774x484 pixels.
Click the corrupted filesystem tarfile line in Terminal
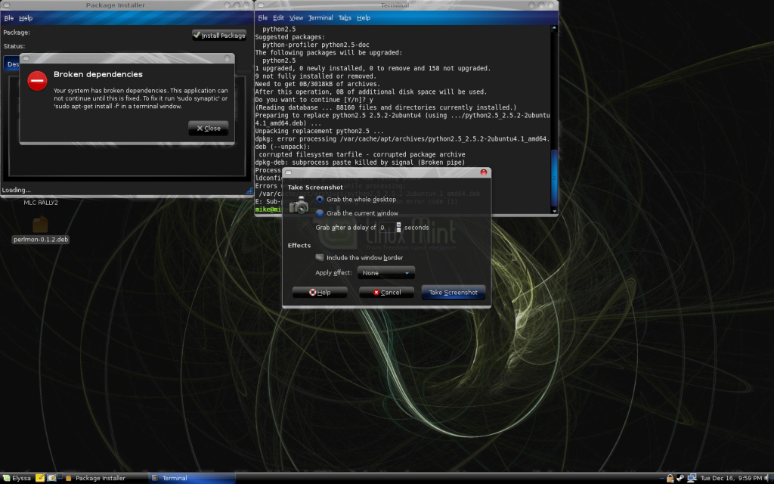tap(362, 154)
